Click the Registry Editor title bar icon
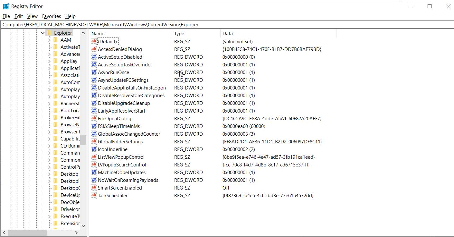The width and height of the screenshot is (454, 237). coord(6,6)
